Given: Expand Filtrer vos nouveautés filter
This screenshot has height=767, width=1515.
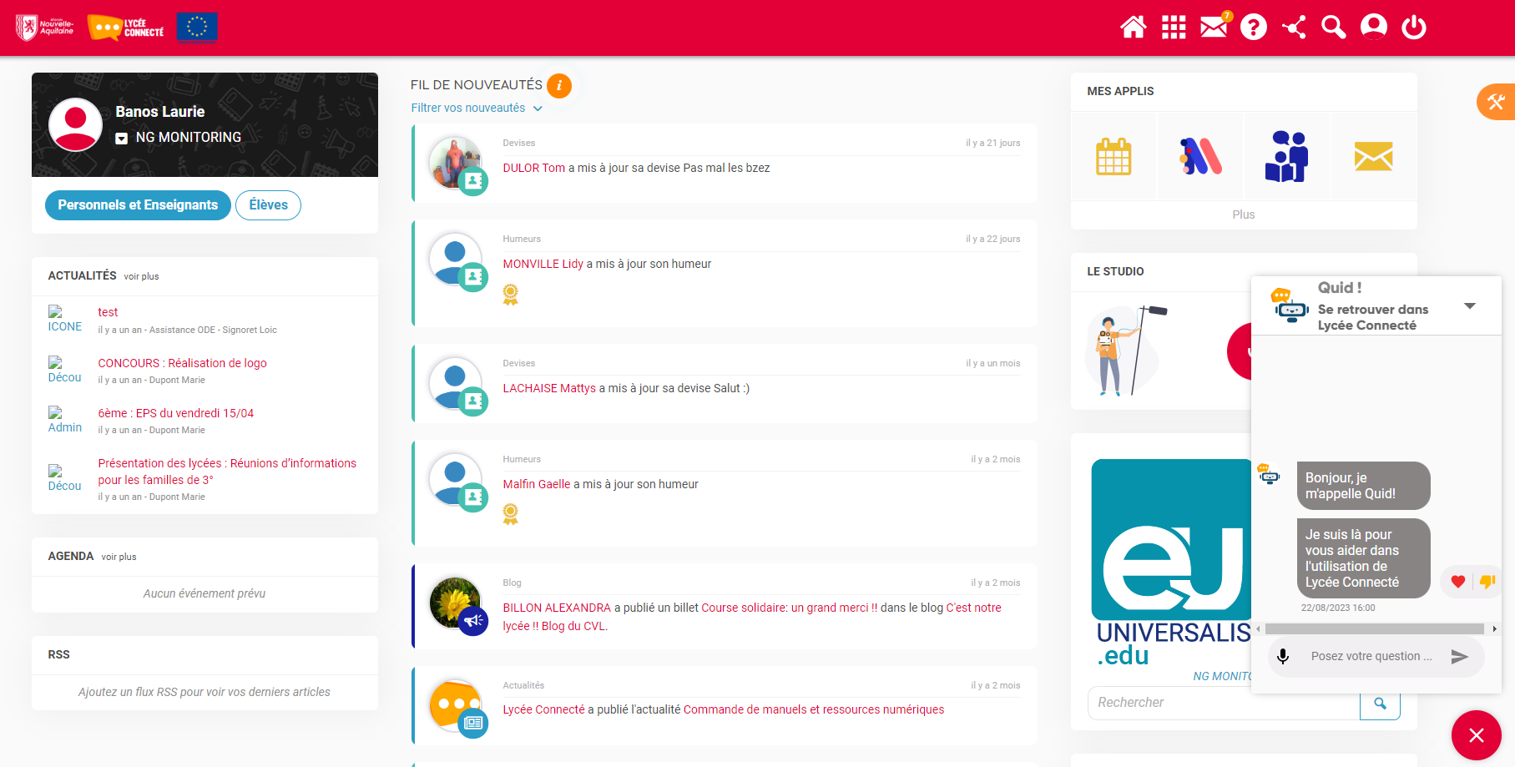Looking at the screenshot, I should click(476, 108).
